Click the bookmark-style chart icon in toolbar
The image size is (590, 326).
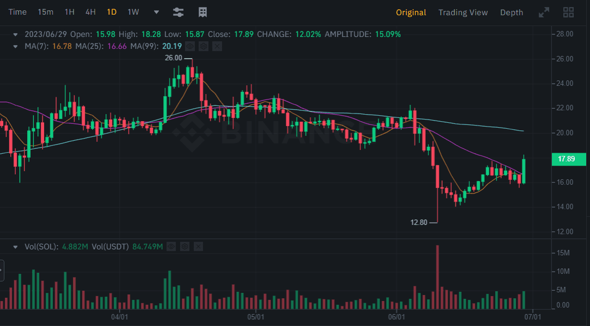pyautogui.click(x=202, y=12)
